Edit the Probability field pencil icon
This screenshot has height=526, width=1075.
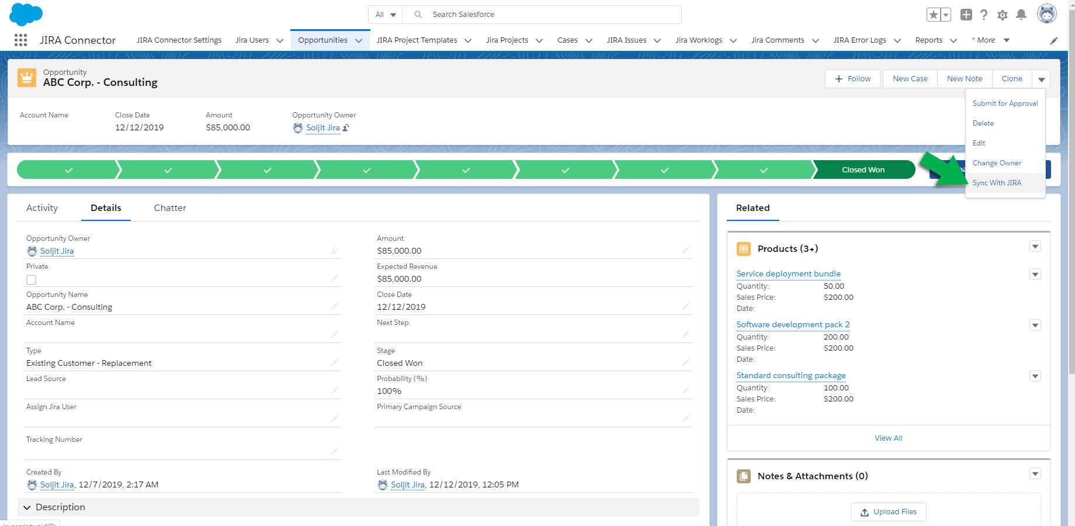point(686,390)
